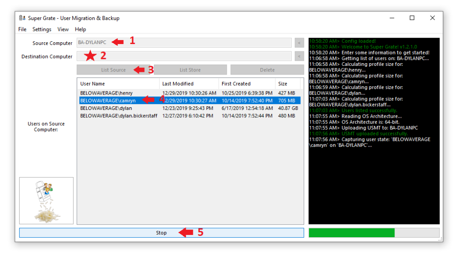
Task: Click 'Enter some information to get started!' log line
Action: click(x=369, y=53)
